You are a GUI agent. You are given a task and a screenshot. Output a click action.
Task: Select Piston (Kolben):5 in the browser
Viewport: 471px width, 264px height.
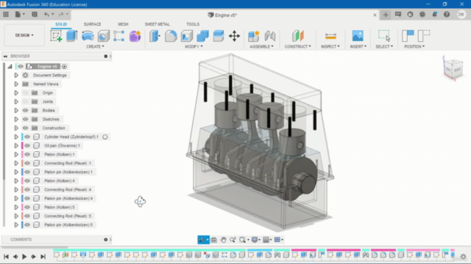[x=60, y=207]
